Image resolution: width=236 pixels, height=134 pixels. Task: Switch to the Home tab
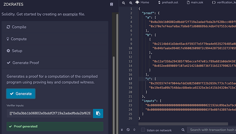tap(142, 2)
